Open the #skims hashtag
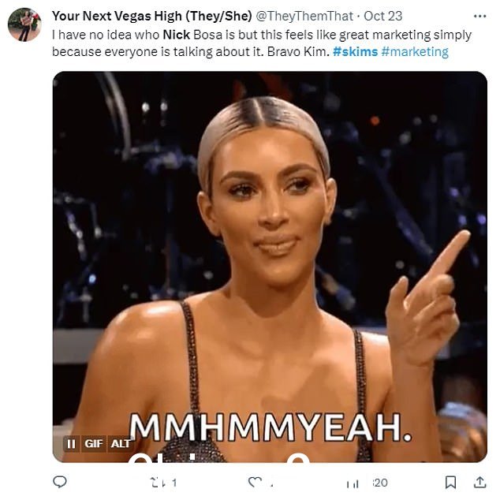Screen dimensions: 500x500 point(355,52)
